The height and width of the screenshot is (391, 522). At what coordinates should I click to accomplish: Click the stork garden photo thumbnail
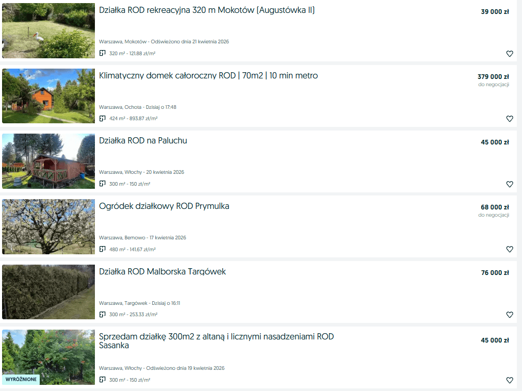[x=48, y=30]
